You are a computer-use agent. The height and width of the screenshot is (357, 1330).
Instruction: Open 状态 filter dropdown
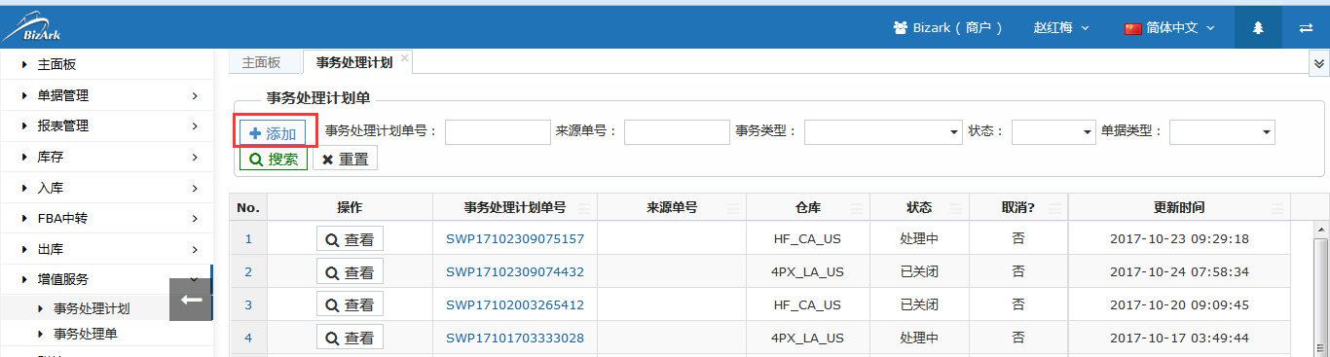pyautogui.click(x=1053, y=132)
